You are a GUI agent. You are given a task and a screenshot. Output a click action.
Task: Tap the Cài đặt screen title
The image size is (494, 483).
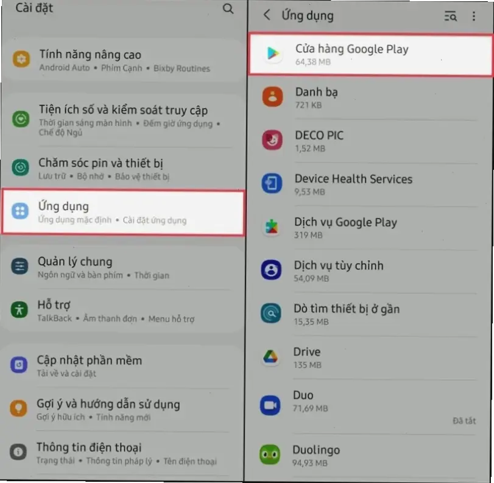34,7
